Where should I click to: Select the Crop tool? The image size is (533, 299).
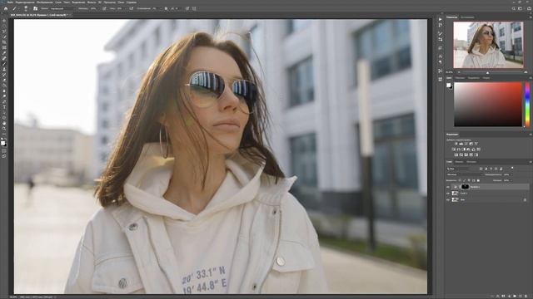coord(4,42)
